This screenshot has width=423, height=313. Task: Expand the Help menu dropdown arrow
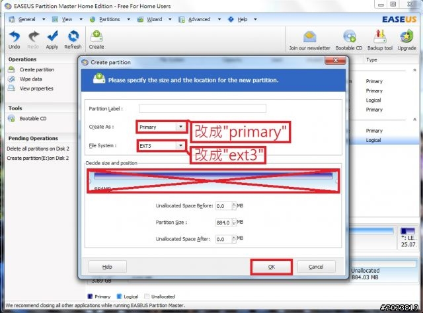[x=255, y=19]
